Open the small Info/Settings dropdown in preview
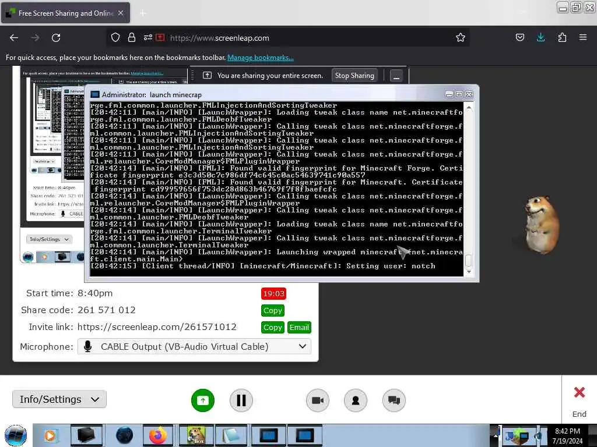The image size is (597, 447). pyautogui.click(x=49, y=239)
